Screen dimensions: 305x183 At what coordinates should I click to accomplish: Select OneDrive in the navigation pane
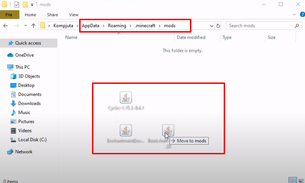24,55
